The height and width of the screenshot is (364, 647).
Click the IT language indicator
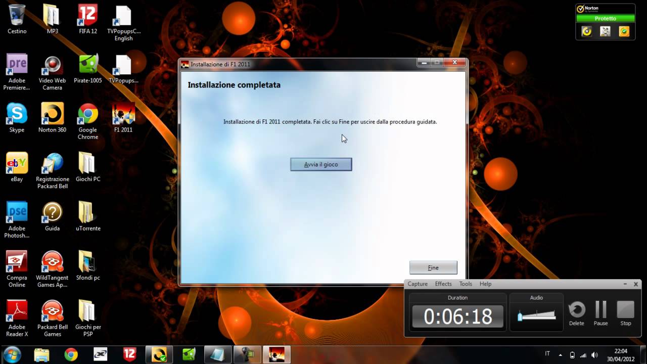click(x=547, y=354)
